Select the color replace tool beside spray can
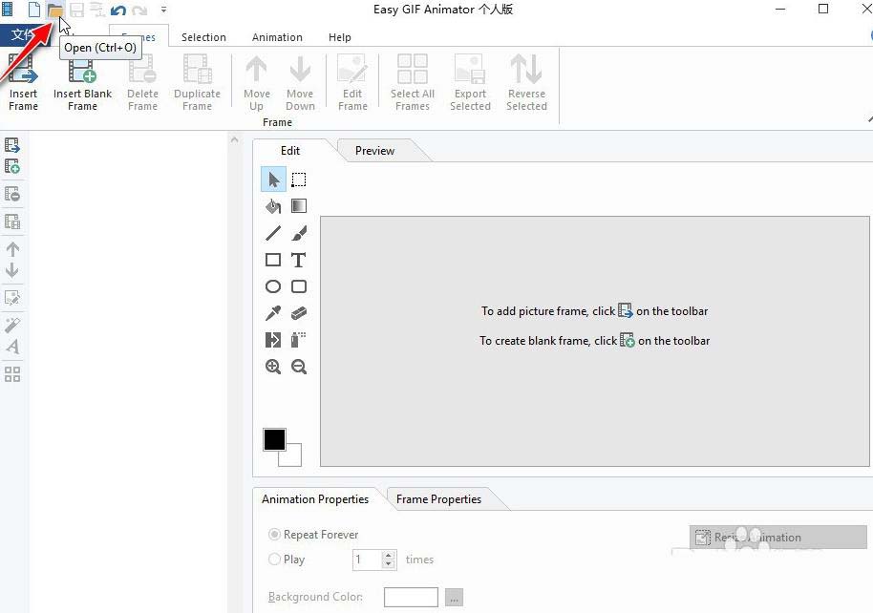Image resolution: width=873 pixels, height=613 pixels. (273, 340)
